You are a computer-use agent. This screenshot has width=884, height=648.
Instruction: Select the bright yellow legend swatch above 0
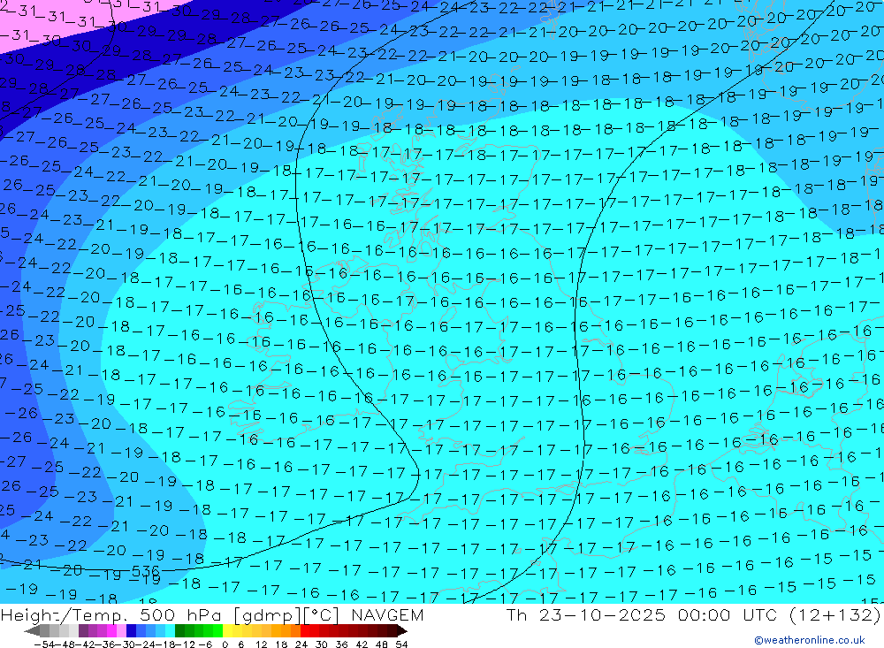[x=228, y=630]
